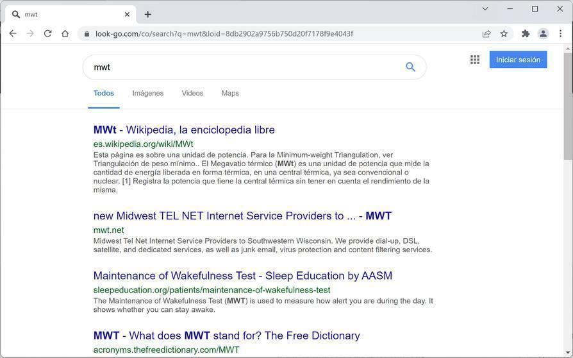Open a new browser tab

147,14
